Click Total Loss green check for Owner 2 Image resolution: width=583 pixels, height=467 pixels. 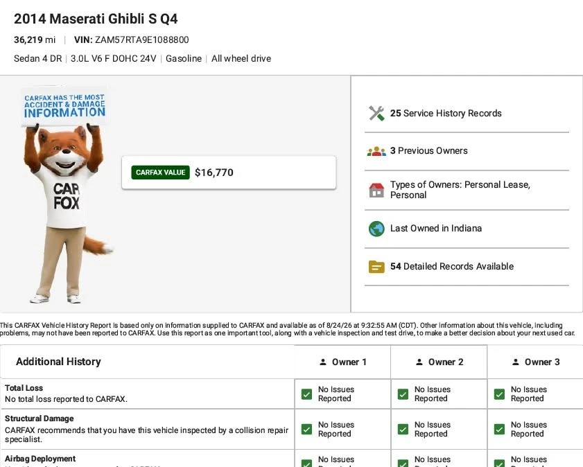point(403,394)
